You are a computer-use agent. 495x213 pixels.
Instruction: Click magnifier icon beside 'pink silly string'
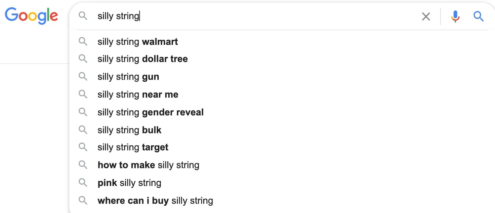click(83, 183)
